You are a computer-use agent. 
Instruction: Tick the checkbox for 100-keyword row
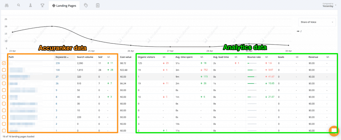coord(4,70)
